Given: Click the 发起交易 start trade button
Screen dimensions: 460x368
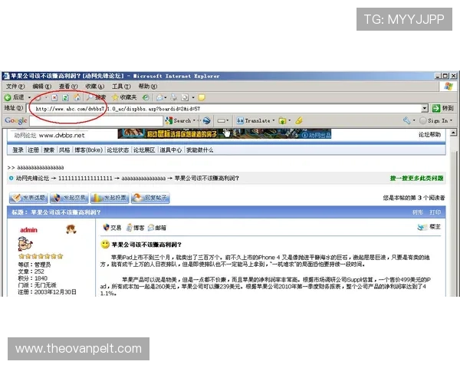Looking at the screenshot, I should (x=69, y=198).
